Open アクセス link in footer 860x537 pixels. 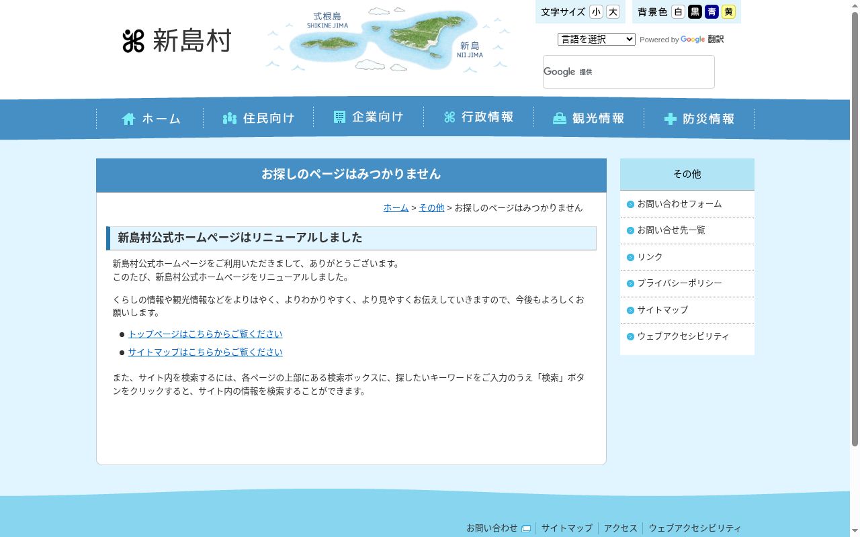[x=621, y=528]
